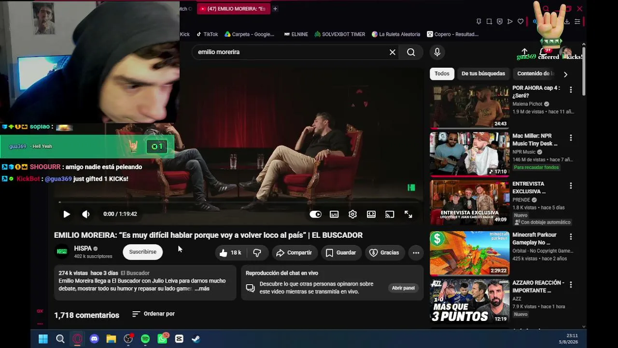
Task: Open options menu for POR AHORA cap 4
Action: 571,90
